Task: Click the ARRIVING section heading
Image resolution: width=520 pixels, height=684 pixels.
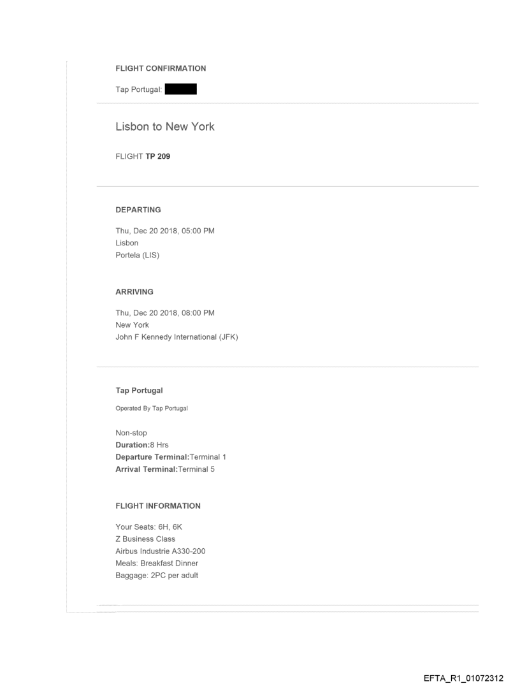Action: click(x=134, y=291)
